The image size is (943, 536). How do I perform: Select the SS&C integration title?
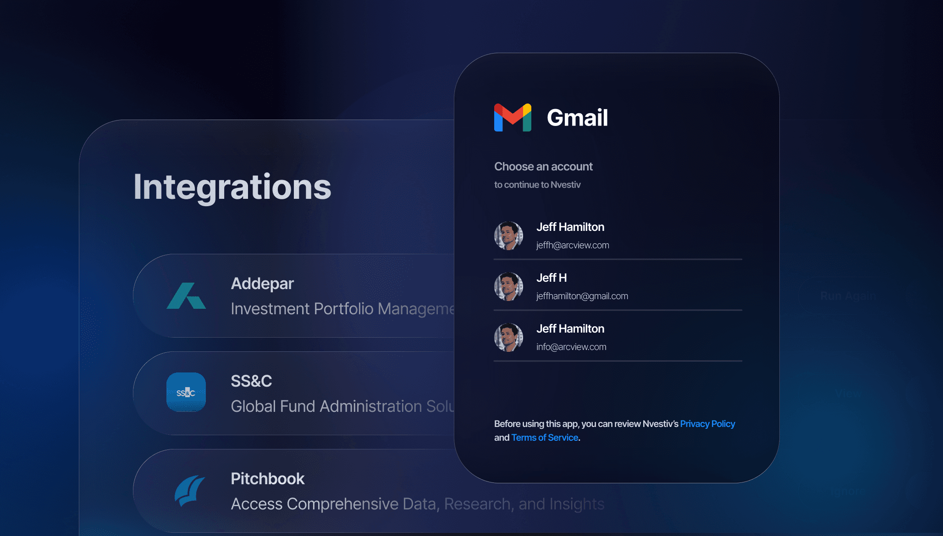click(x=251, y=381)
